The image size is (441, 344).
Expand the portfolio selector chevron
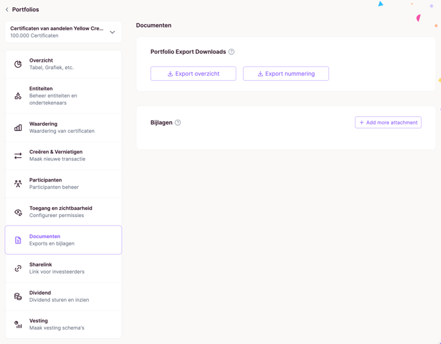[x=113, y=32]
